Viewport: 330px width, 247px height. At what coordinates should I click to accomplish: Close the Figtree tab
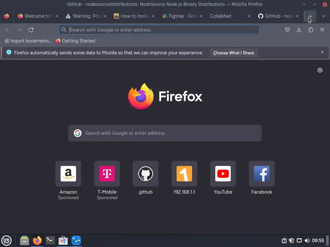(x=201, y=16)
